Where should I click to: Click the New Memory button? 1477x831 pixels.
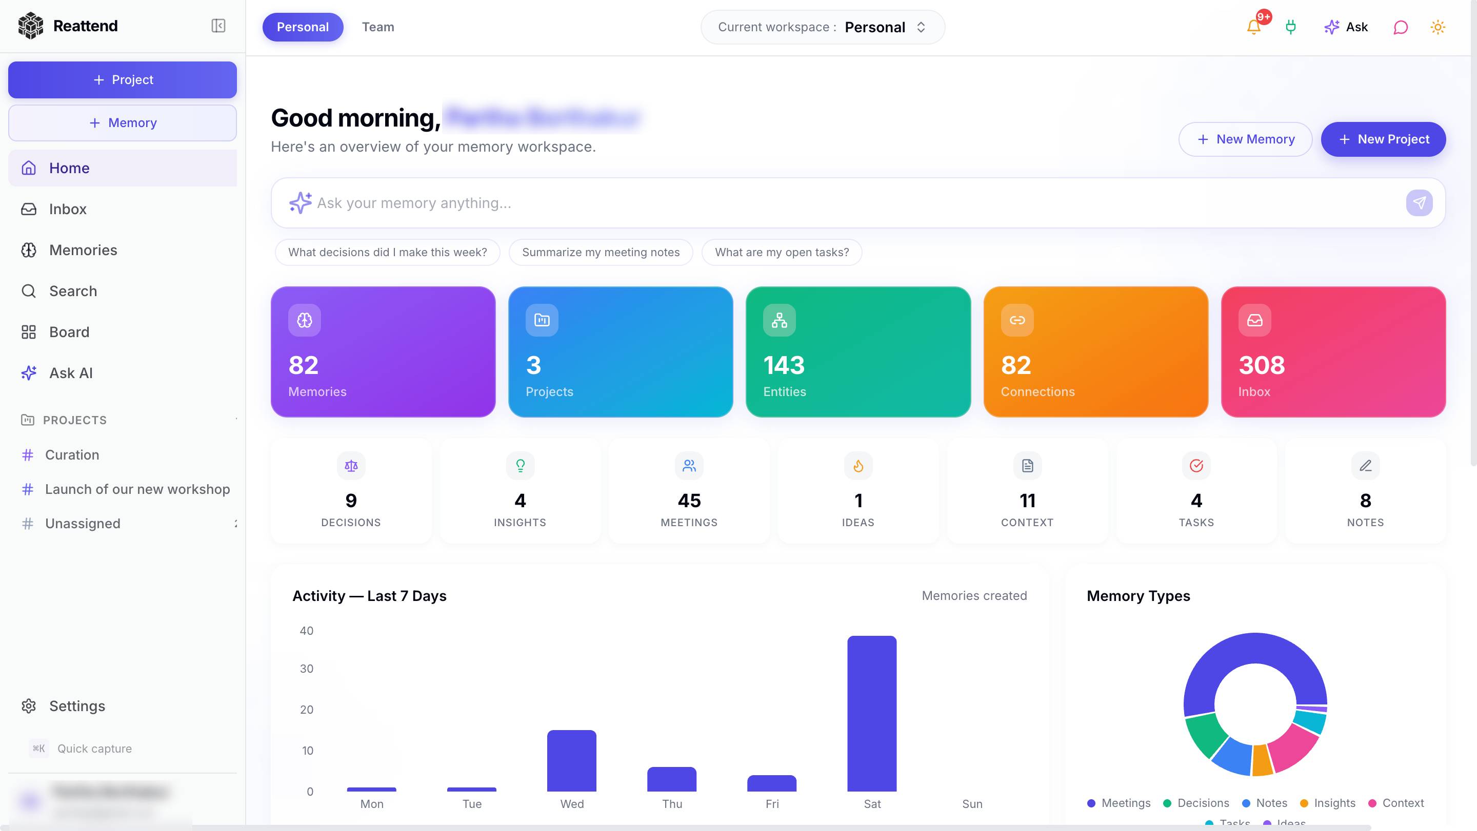(1245, 139)
